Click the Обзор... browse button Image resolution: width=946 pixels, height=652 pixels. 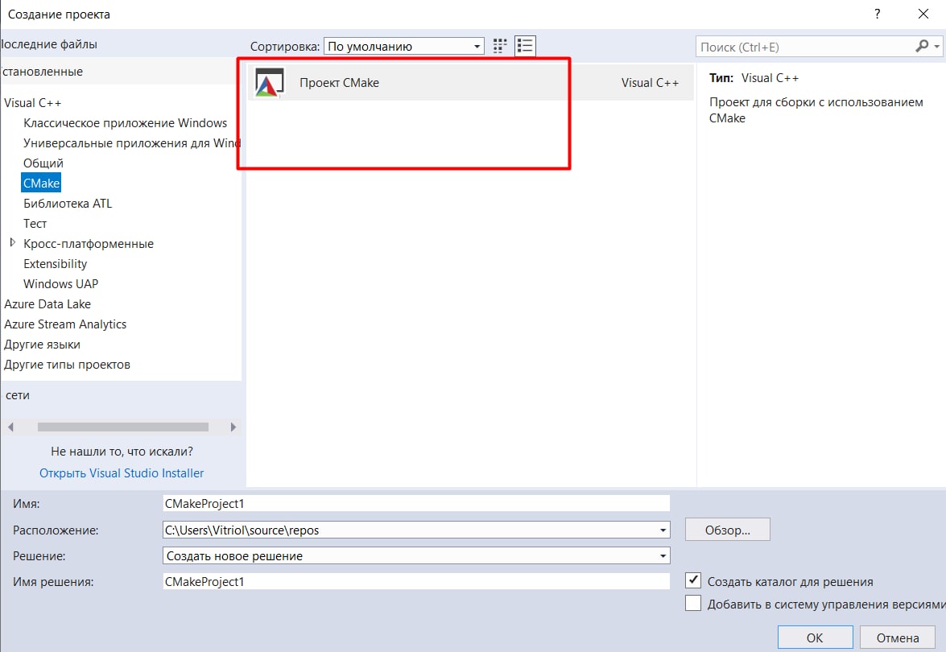728,530
